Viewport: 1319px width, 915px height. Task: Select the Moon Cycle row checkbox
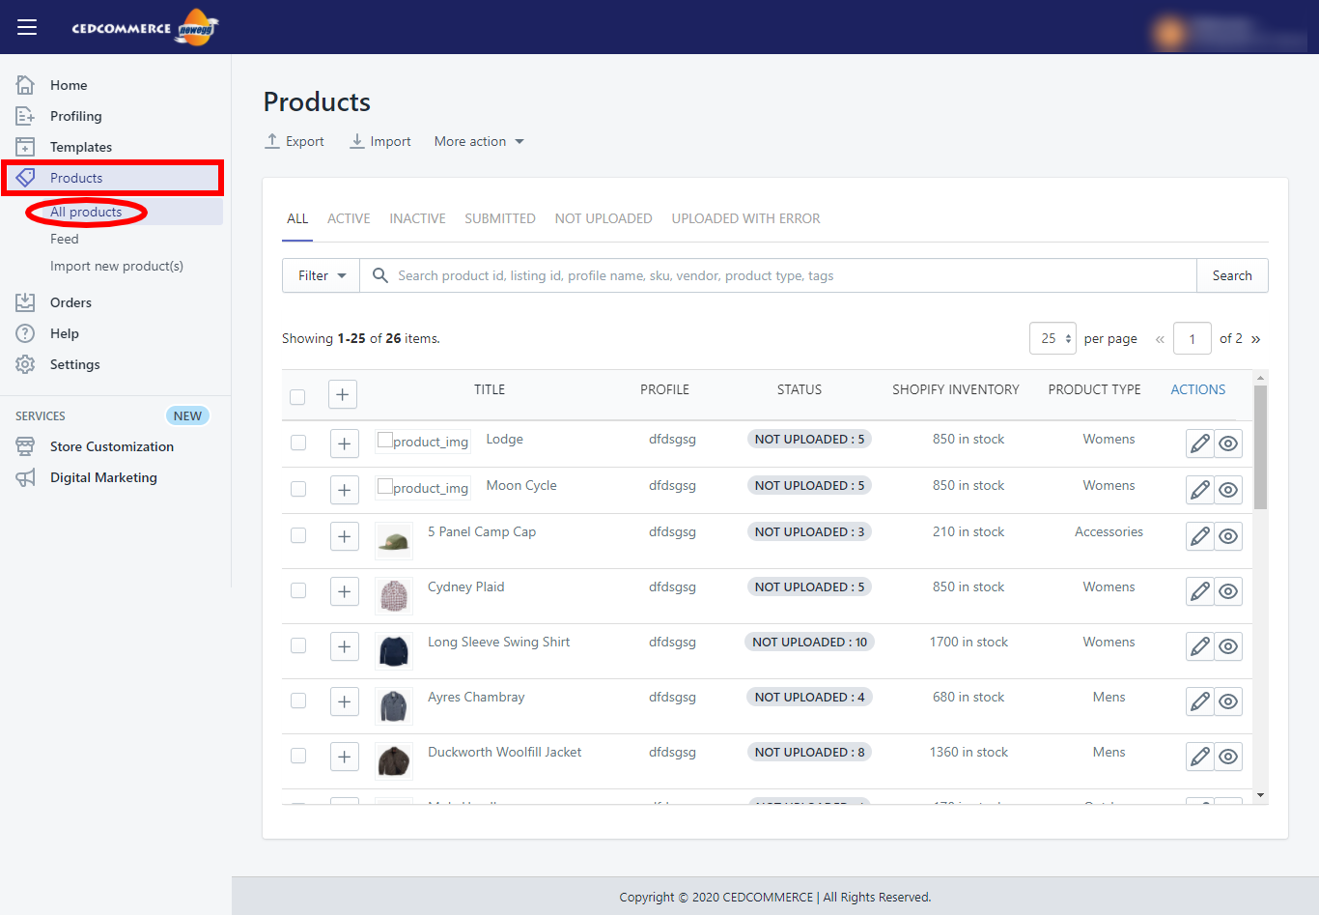[x=298, y=489]
